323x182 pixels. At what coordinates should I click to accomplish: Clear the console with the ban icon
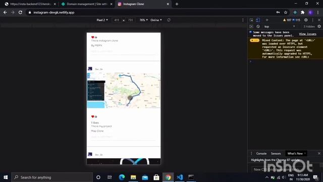click(258, 26)
